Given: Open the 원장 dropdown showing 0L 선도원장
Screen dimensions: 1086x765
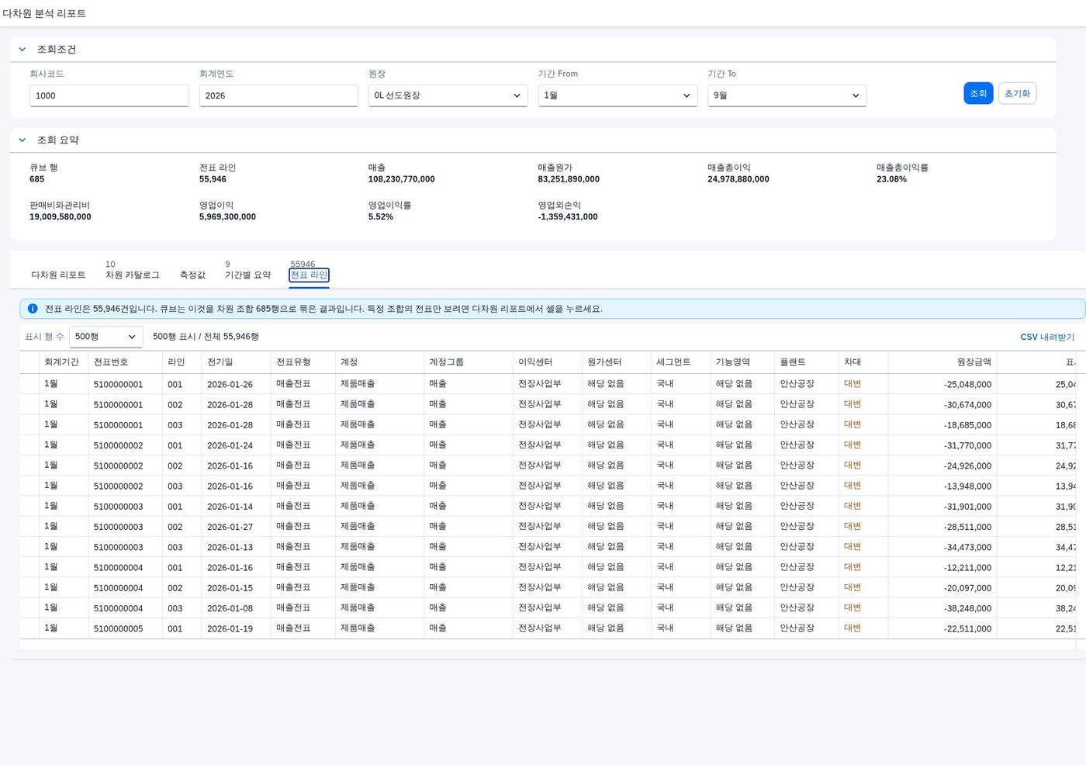Looking at the screenshot, I should coord(448,95).
